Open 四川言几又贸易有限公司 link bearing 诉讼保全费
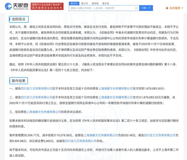187x160 pixels. coord(81,141)
